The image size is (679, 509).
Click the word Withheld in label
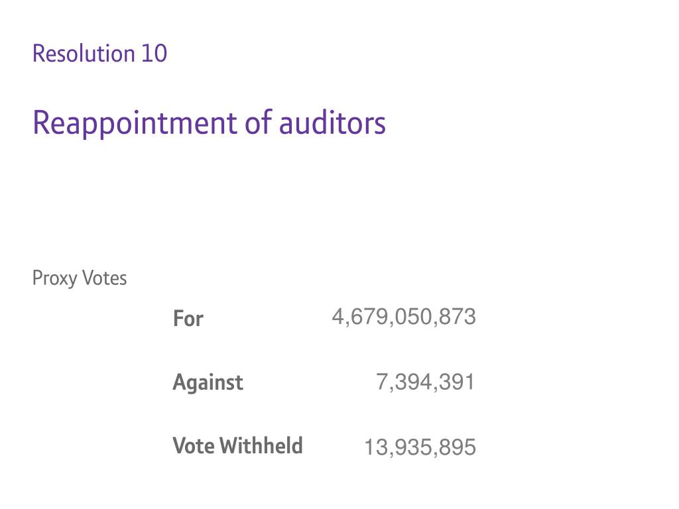(x=261, y=446)
